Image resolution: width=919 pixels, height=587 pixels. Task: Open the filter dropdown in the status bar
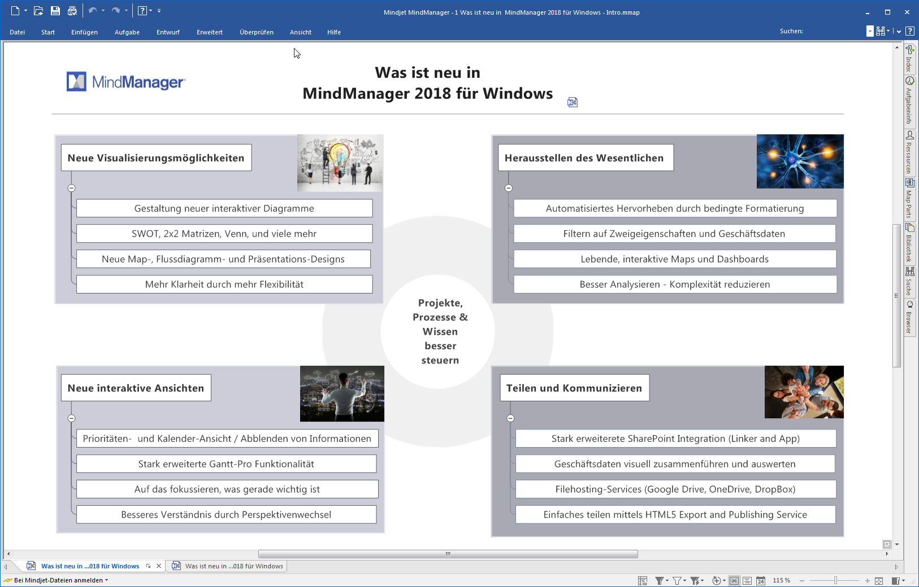coord(667,580)
